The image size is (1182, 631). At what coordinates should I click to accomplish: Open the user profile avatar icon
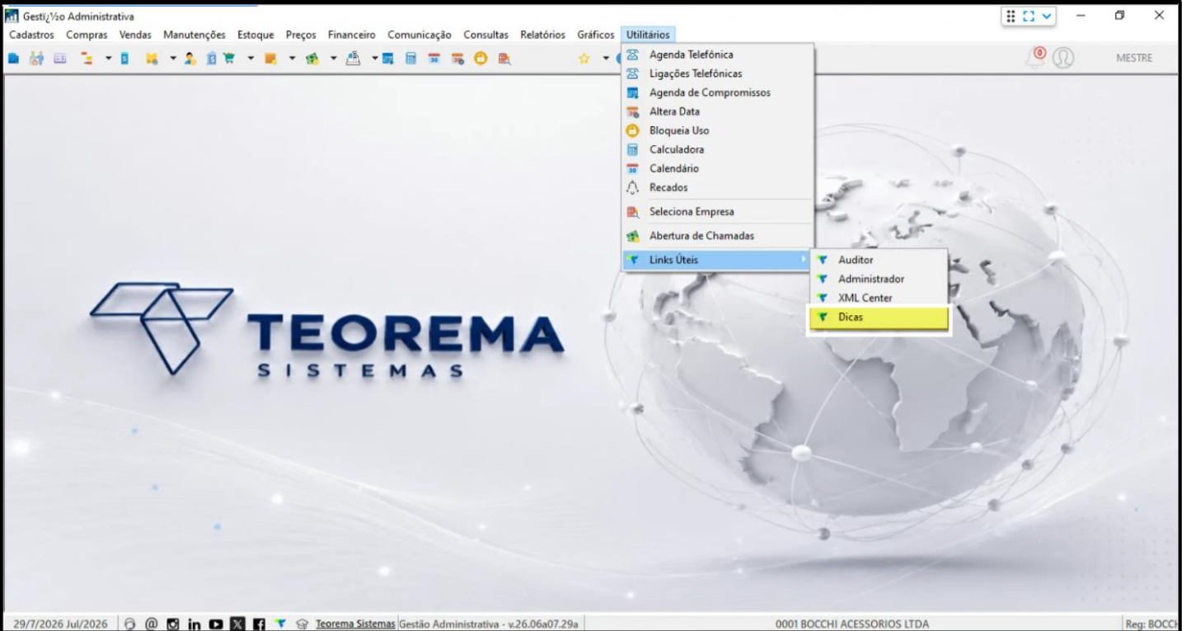point(1063,58)
